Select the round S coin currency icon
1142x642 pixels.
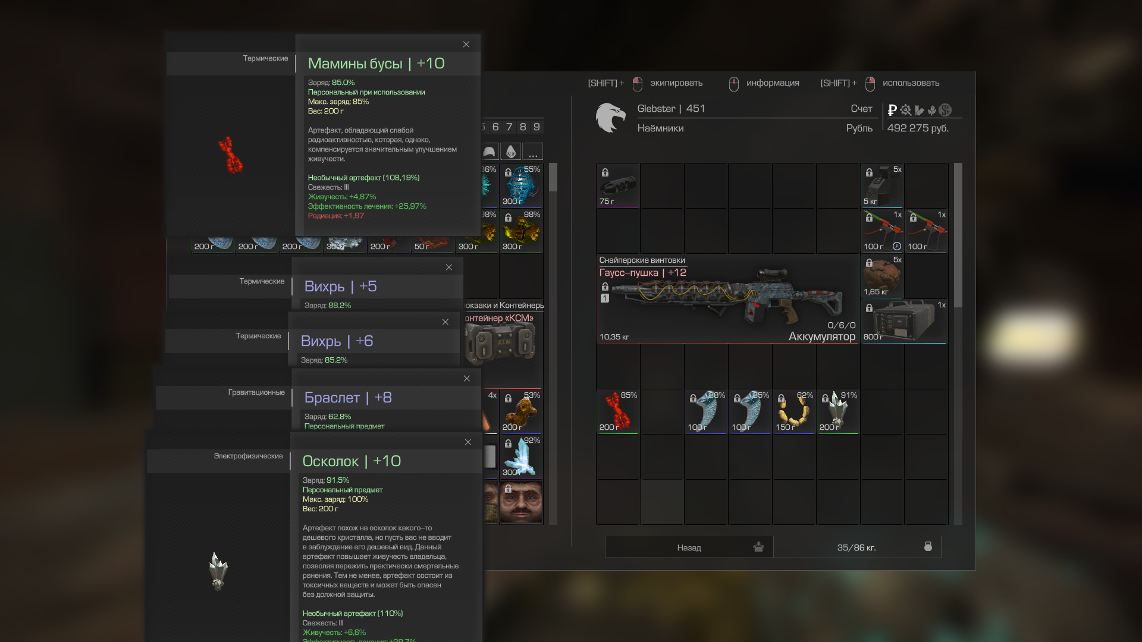click(945, 110)
